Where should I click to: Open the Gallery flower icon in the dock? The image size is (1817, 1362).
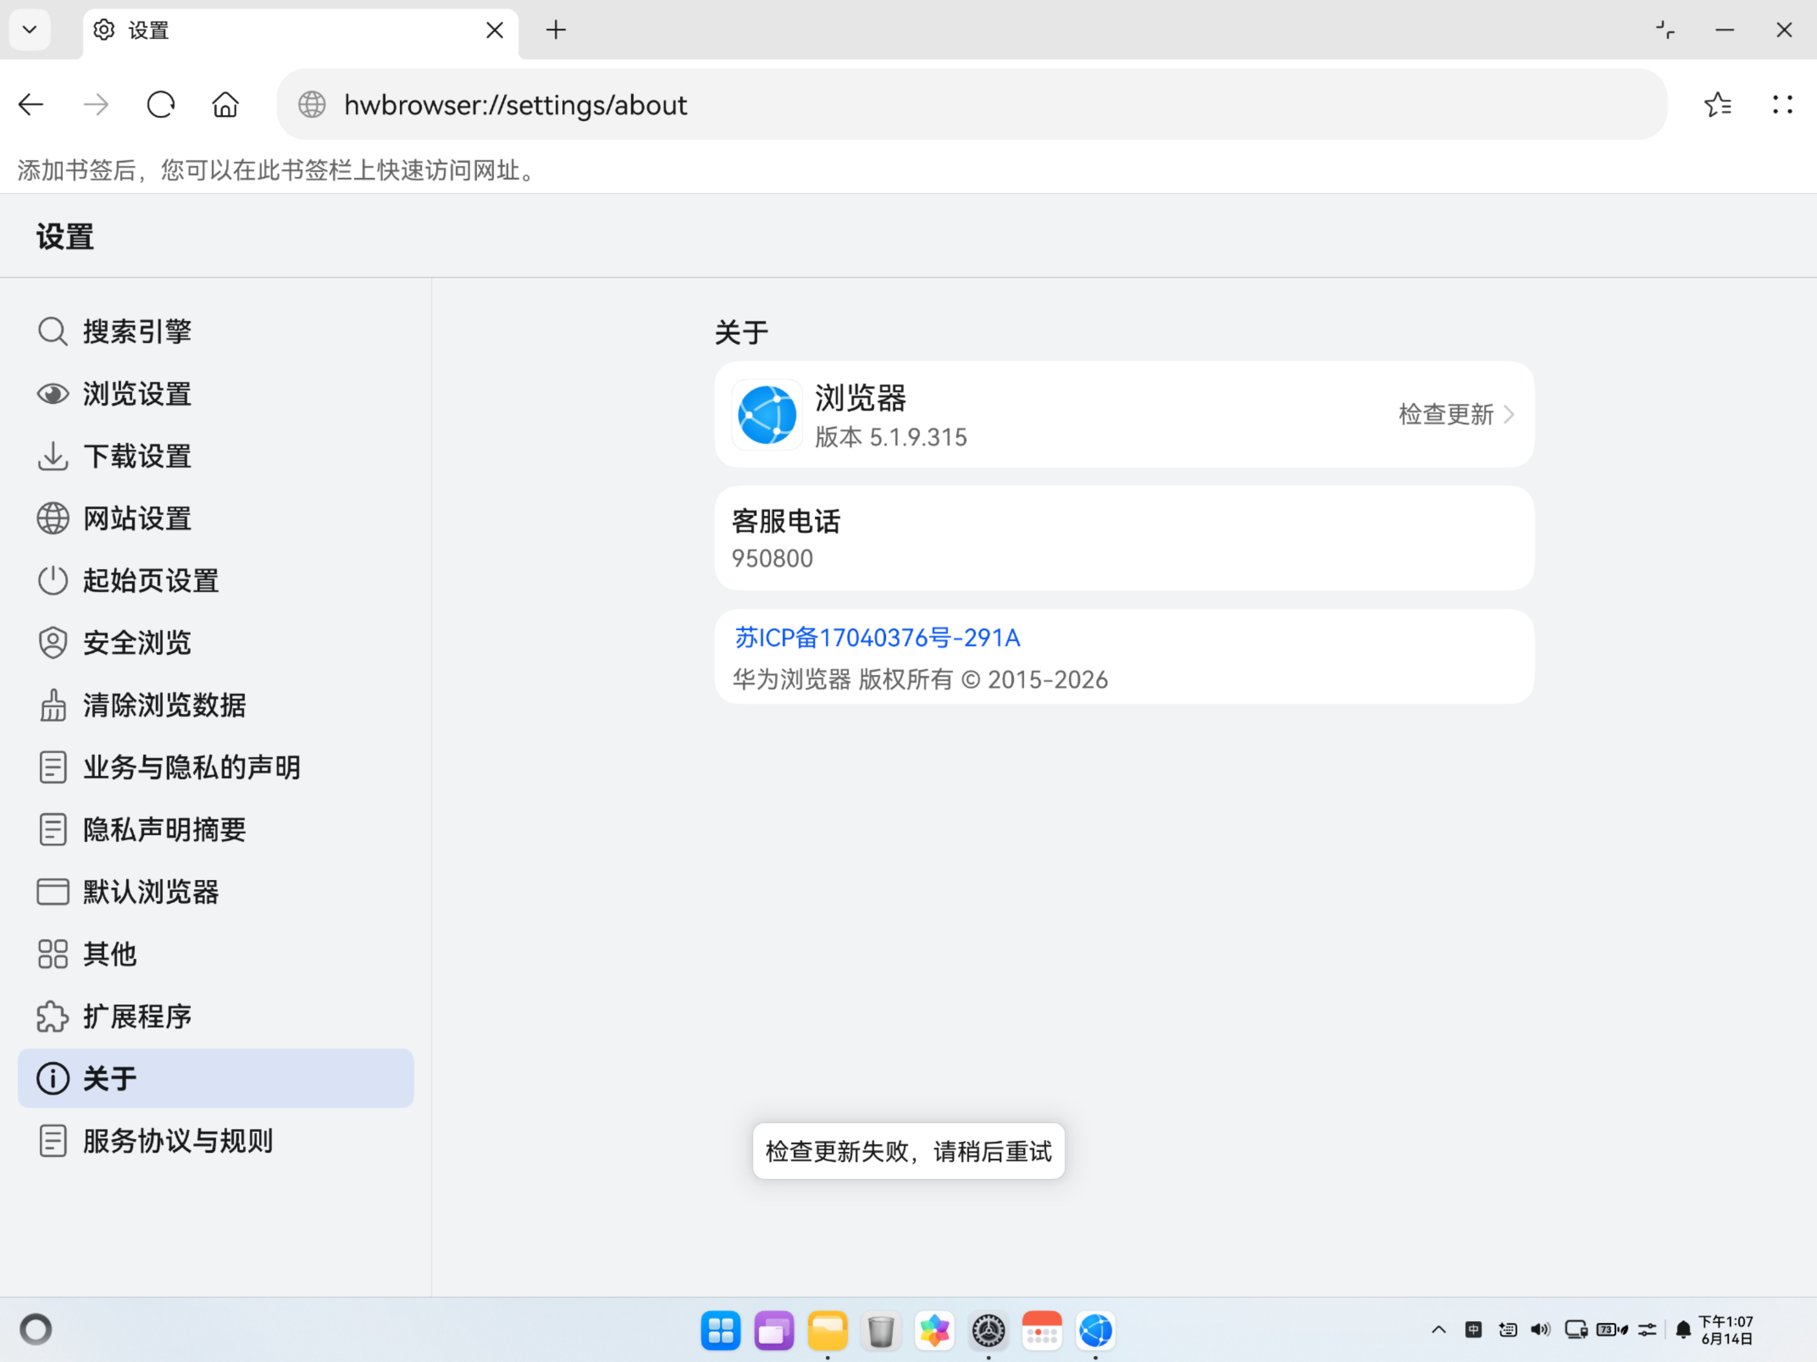935,1331
